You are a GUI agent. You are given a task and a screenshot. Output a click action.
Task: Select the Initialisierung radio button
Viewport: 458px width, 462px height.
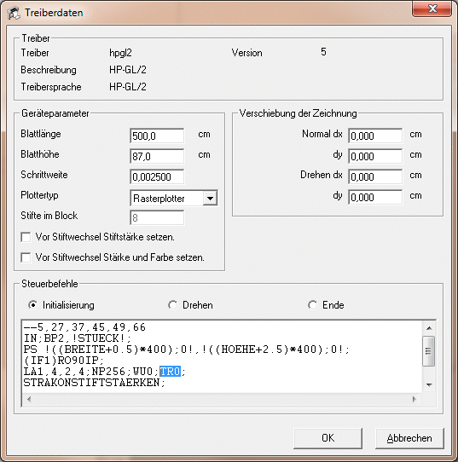(33, 305)
